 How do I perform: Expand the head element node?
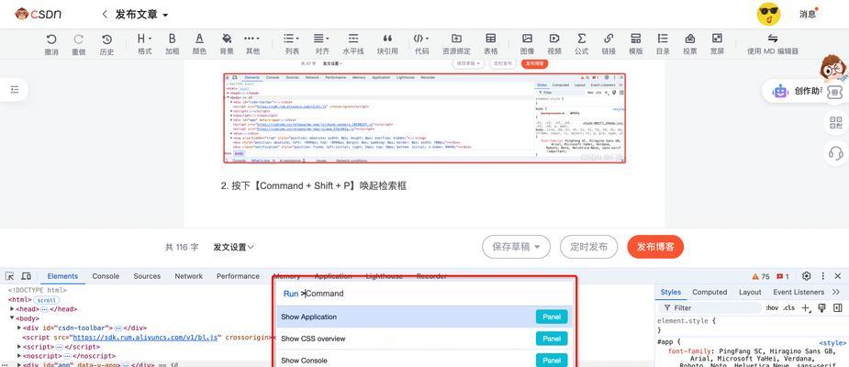click(x=12, y=309)
